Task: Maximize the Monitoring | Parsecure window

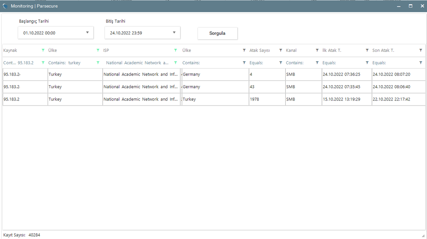Action: pyautogui.click(x=411, y=6)
